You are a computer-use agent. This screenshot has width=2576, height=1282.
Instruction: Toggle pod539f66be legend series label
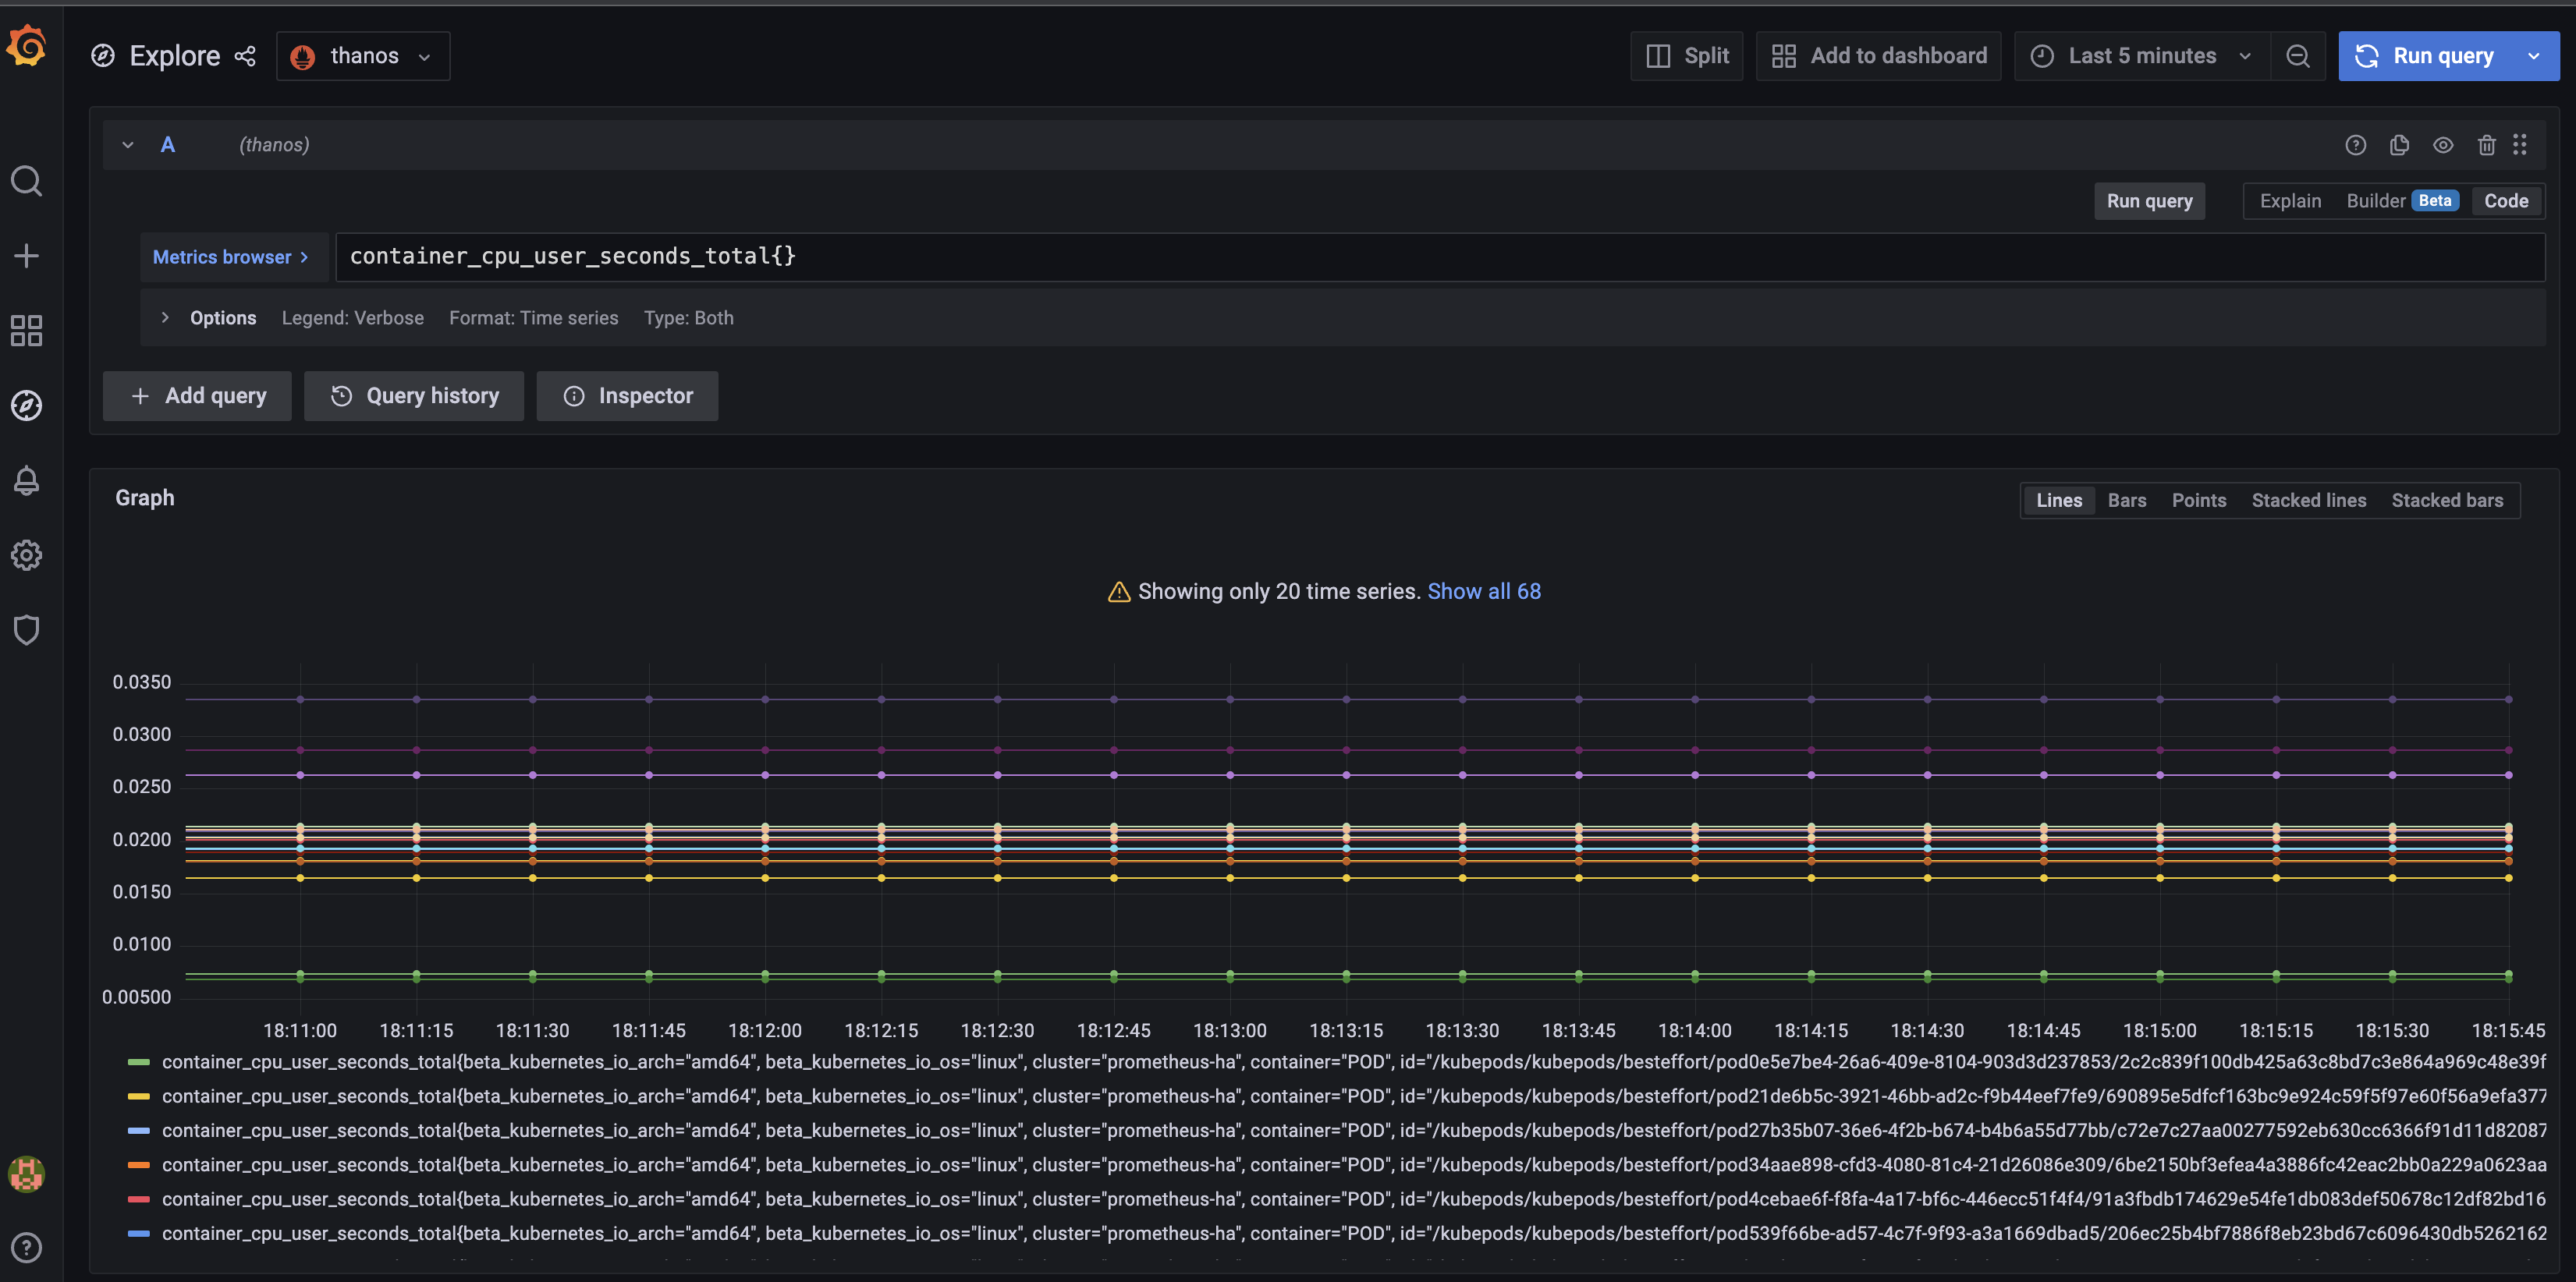1354,1233
